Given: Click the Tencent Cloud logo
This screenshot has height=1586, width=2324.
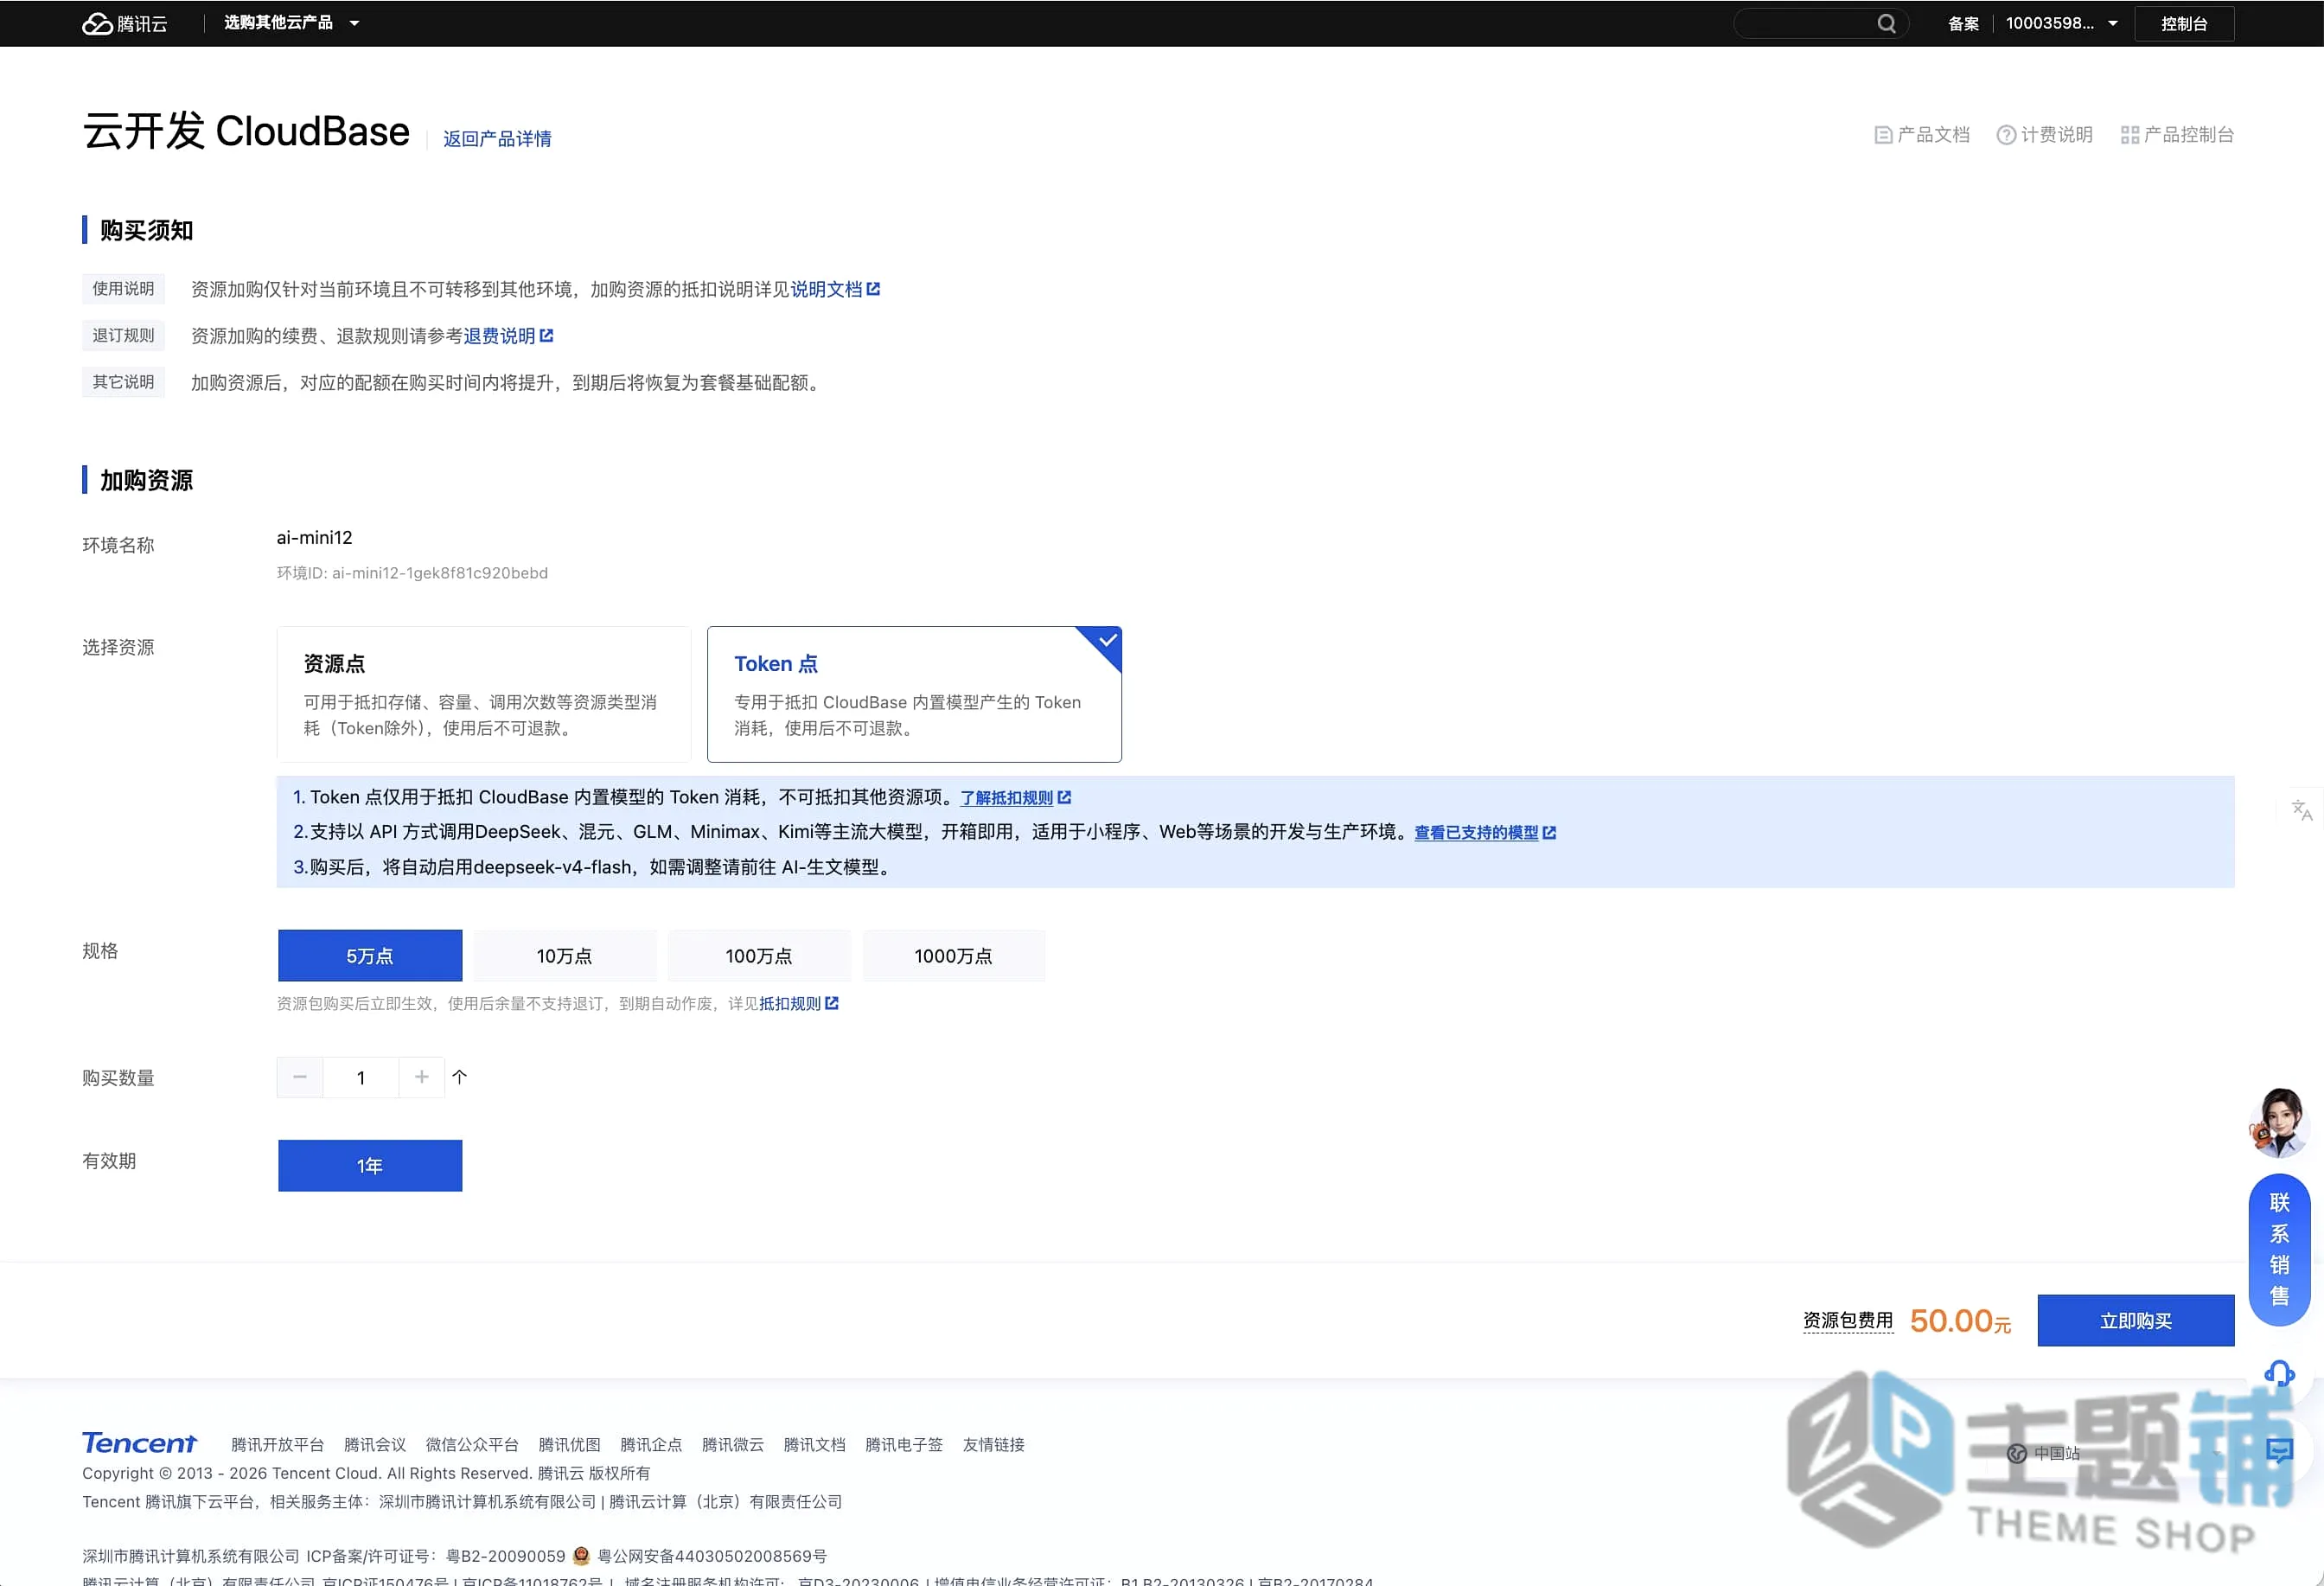Looking at the screenshot, I should coord(125,23).
